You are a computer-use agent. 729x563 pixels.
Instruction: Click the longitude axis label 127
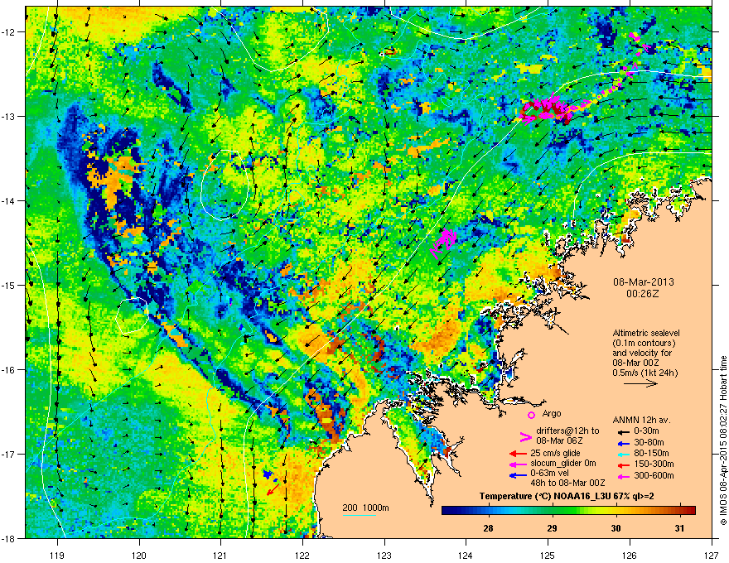click(x=712, y=555)
